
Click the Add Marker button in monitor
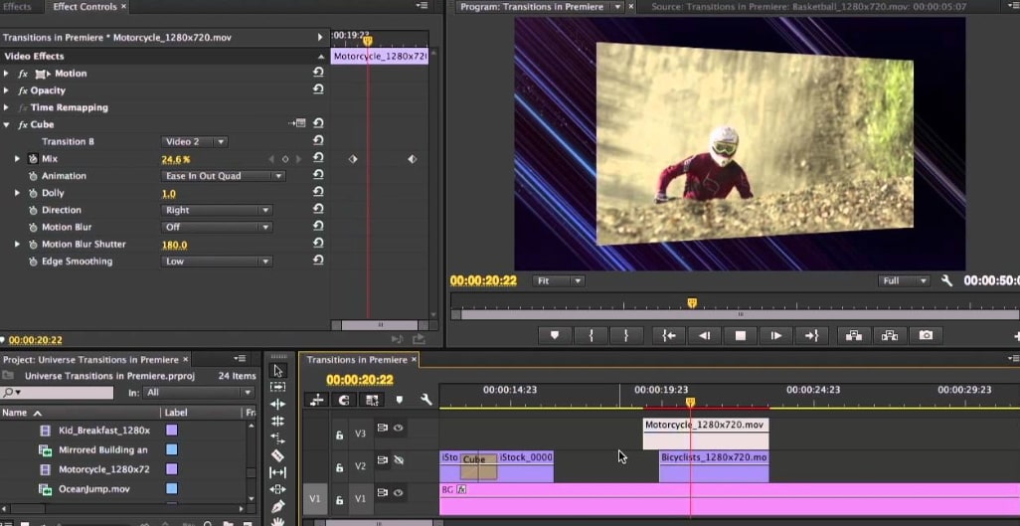(x=554, y=335)
